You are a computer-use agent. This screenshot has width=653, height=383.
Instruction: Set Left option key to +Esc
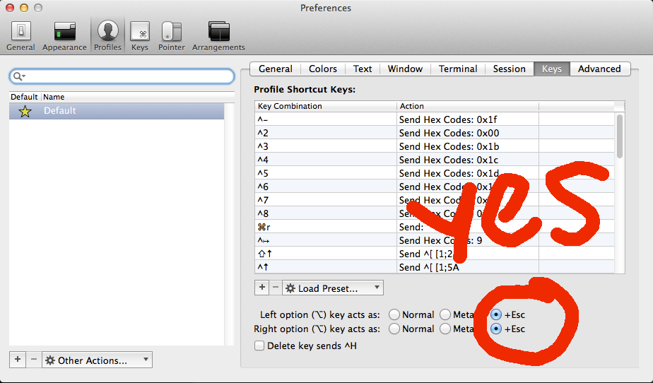click(496, 314)
